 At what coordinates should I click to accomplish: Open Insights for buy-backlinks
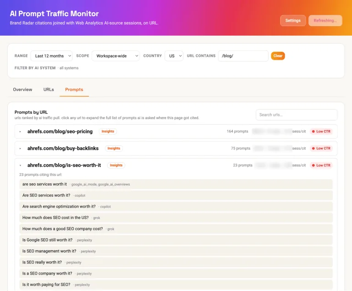point(114,148)
